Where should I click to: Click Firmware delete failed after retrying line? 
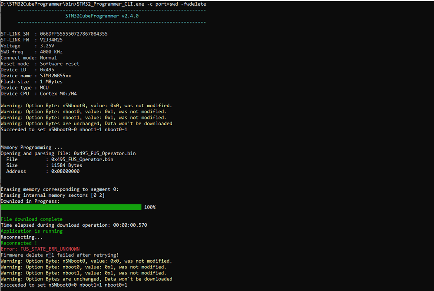tap(60, 255)
